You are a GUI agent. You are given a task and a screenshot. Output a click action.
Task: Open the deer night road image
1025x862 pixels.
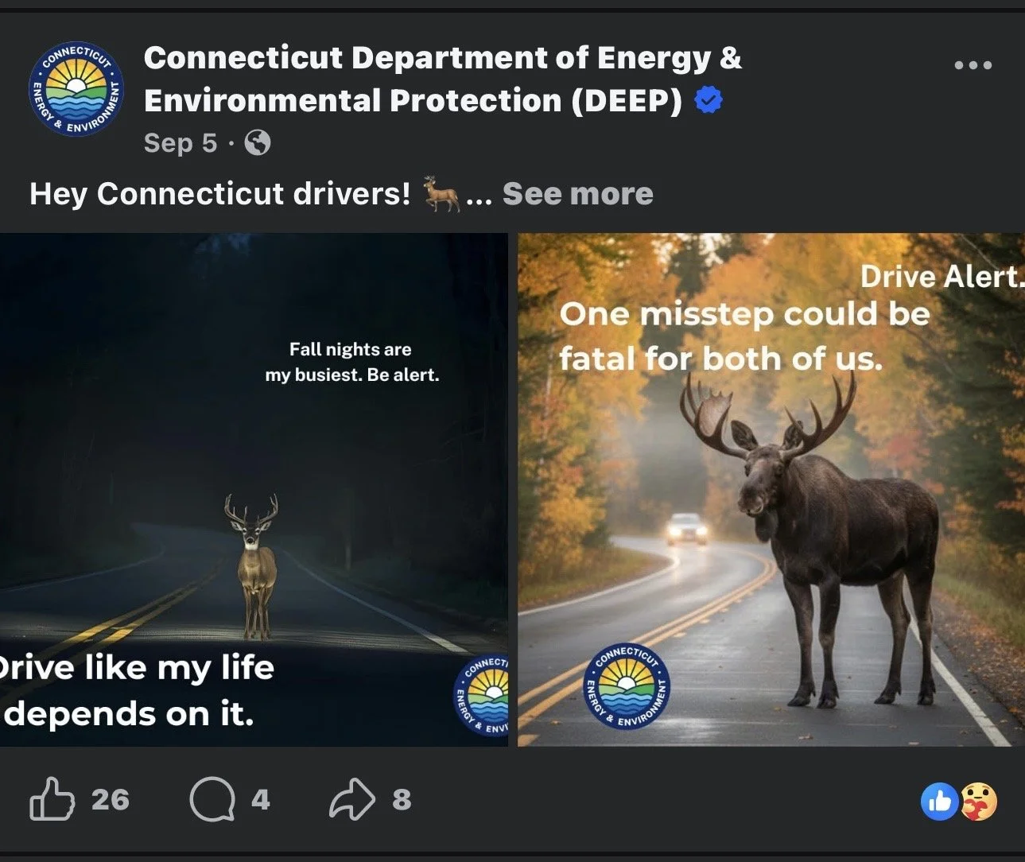(254, 490)
